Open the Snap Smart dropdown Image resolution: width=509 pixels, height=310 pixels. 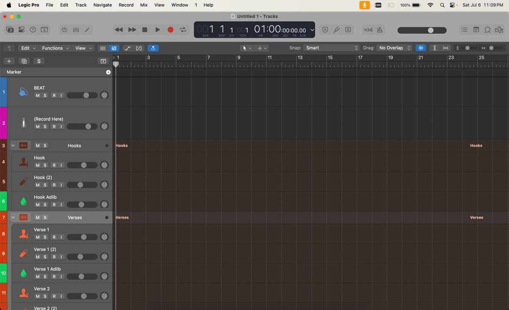click(x=331, y=48)
